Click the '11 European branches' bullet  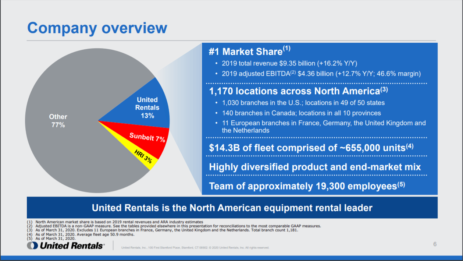320,127
